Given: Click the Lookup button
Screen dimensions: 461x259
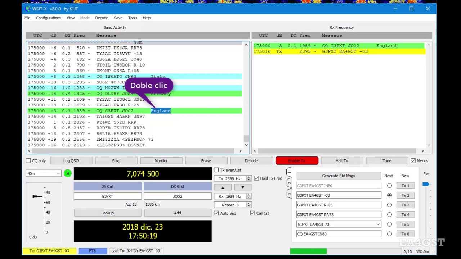Looking at the screenshot, I should pos(107,213).
